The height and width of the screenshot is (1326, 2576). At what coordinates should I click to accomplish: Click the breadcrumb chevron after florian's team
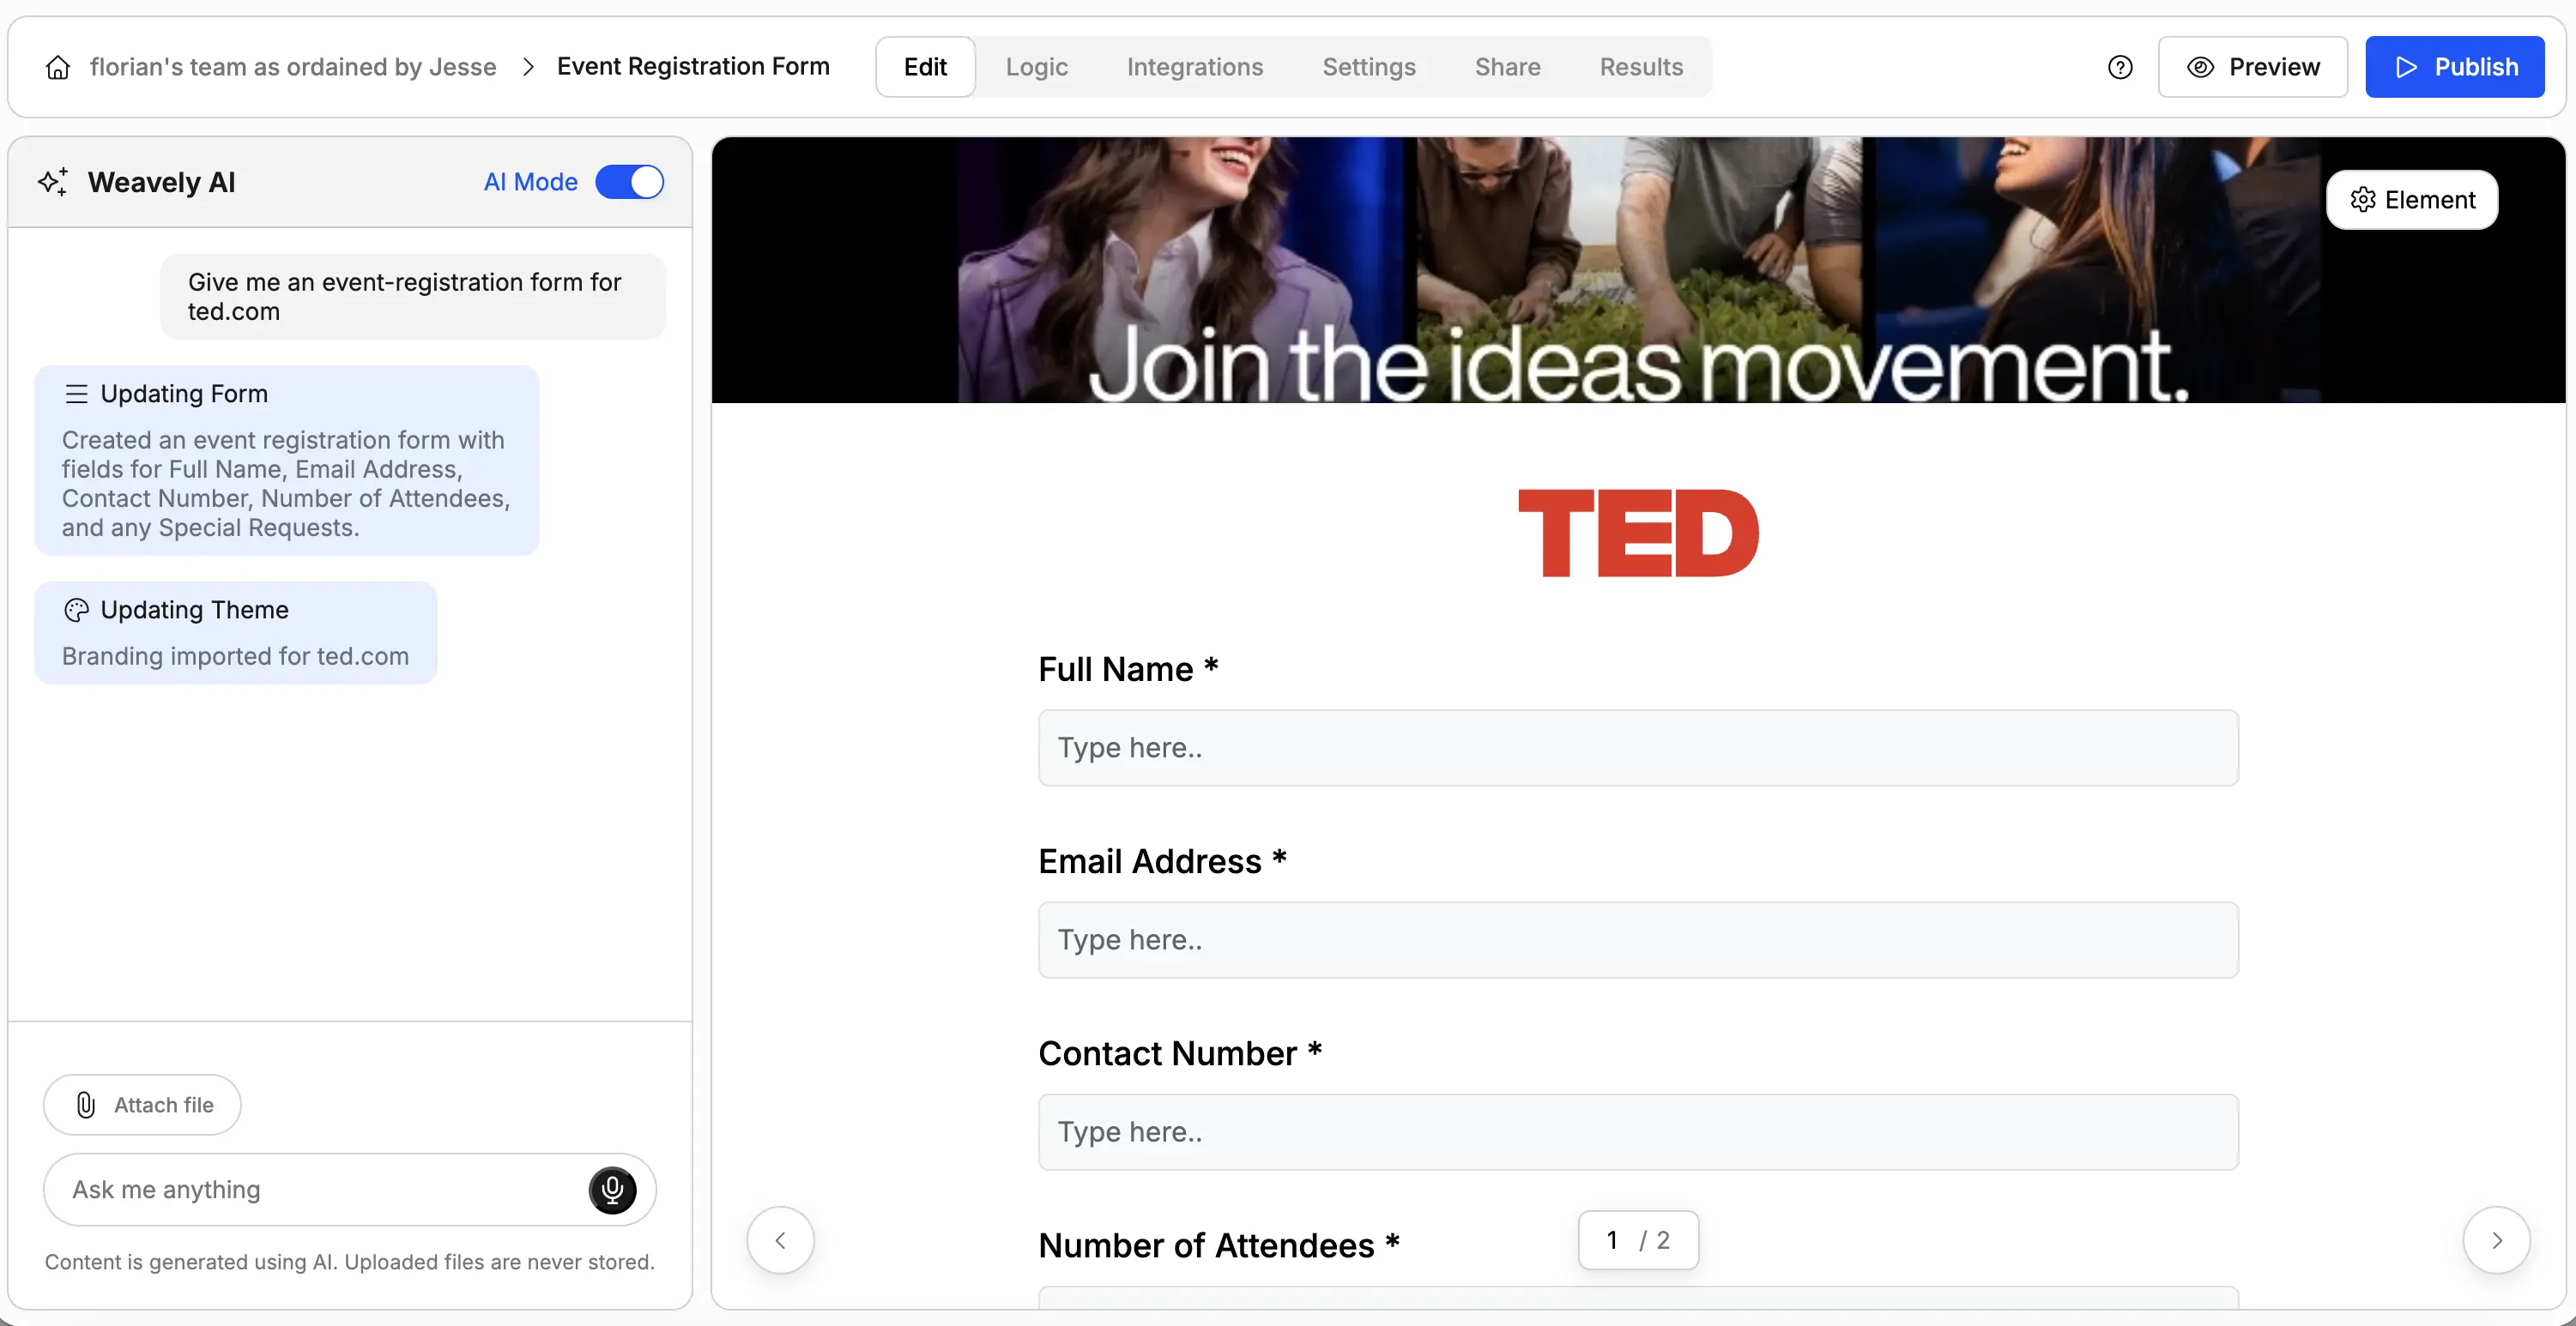(527, 66)
